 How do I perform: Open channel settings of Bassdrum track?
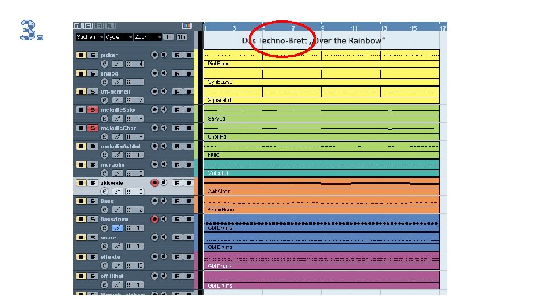(104, 228)
